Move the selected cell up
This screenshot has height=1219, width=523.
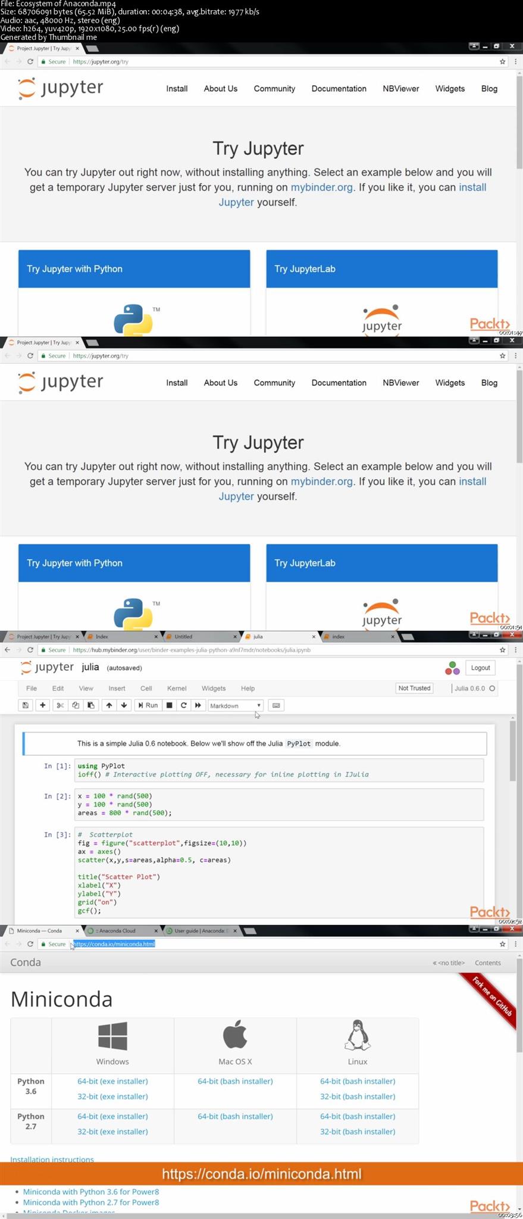109,705
